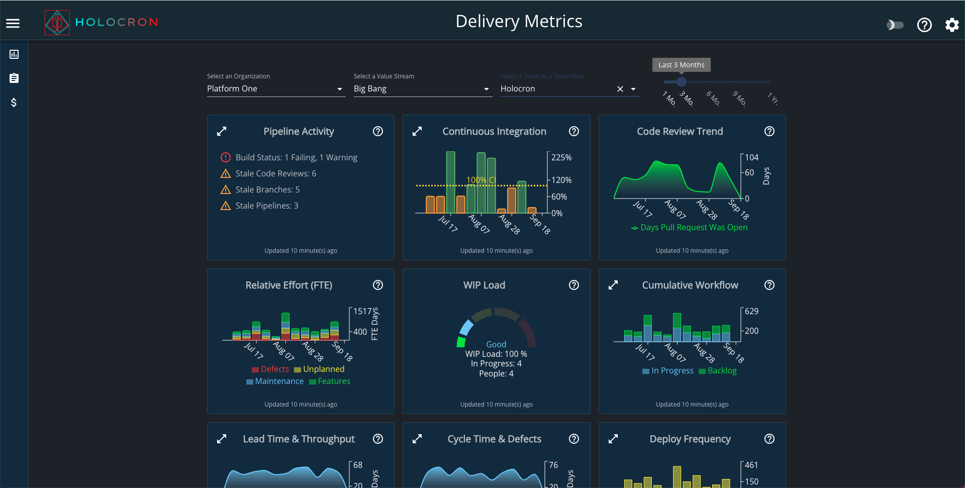Click the Code Review Trend area chart
This screenshot has height=488, width=965.
[x=678, y=179]
